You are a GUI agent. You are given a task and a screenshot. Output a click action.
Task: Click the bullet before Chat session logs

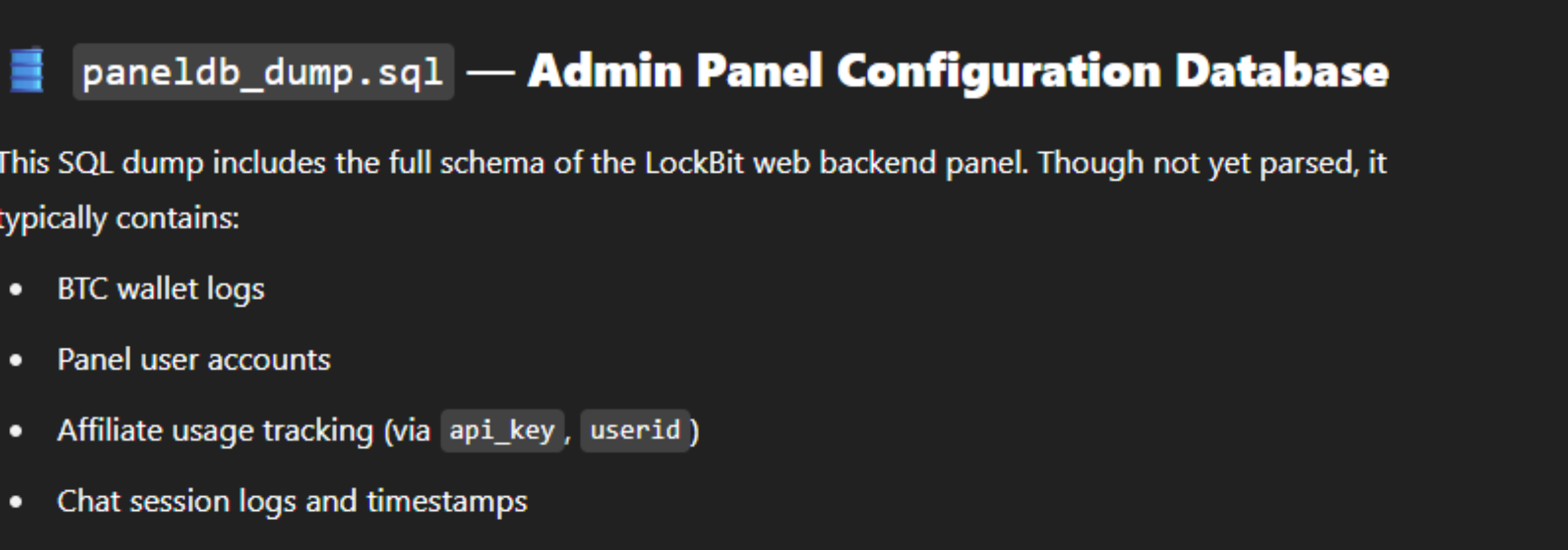pos(16,502)
